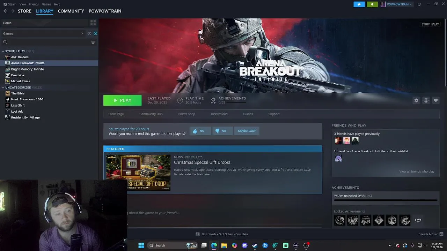Open the wishlist friend's avatar
The image size is (447, 251).
(338, 158)
